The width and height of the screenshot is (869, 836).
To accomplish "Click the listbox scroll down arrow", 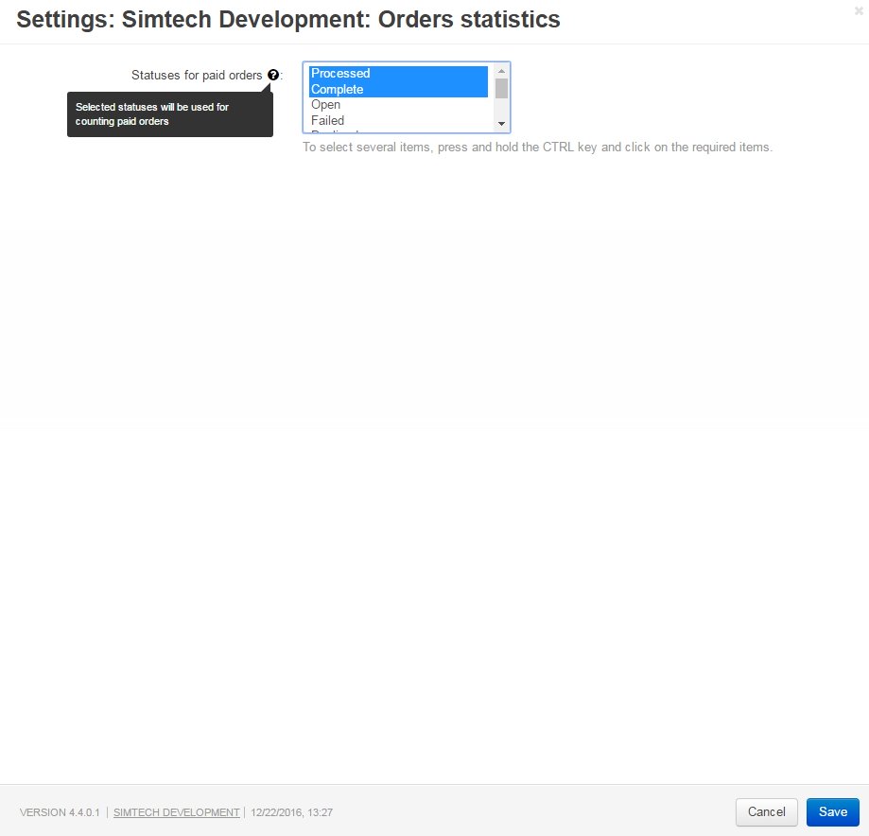I will tap(501, 124).
